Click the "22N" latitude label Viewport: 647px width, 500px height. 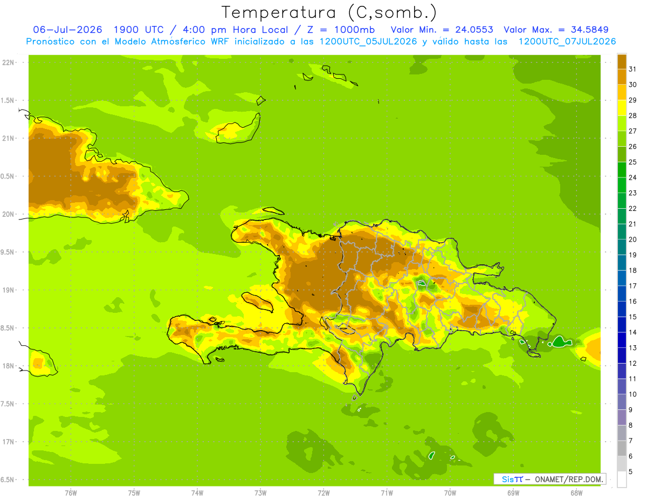(9, 63)
